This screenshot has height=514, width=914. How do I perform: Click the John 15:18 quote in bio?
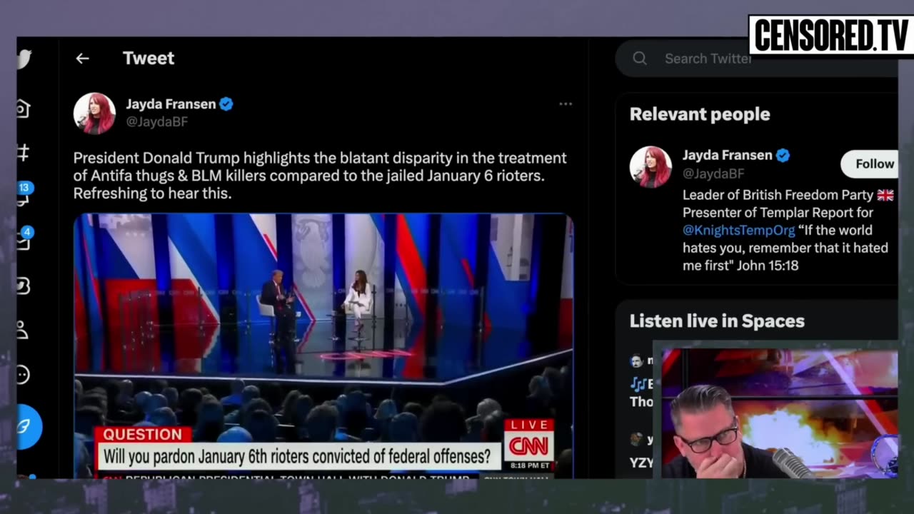(785, 248)
